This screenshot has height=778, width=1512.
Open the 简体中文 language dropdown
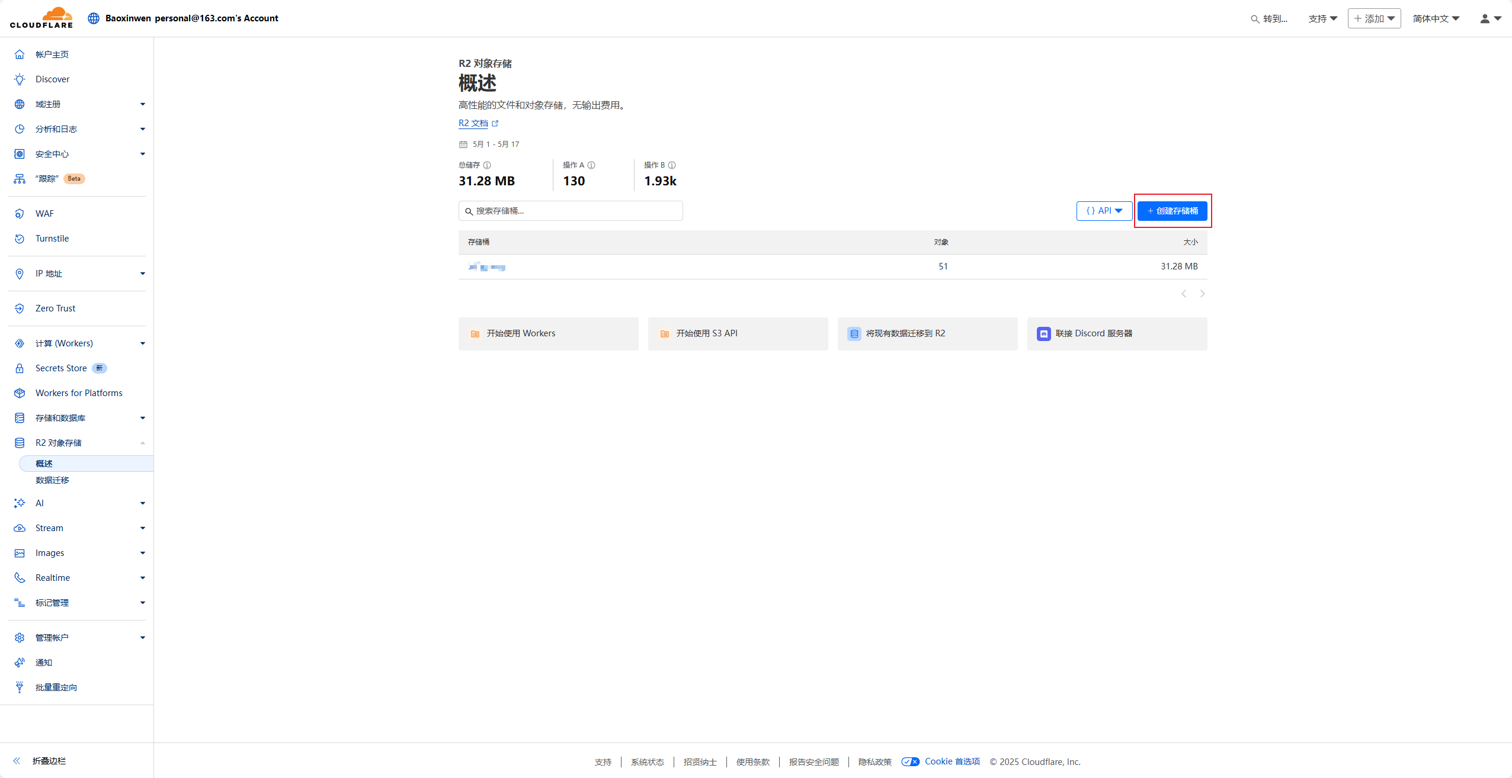(x=1436, y=19)
